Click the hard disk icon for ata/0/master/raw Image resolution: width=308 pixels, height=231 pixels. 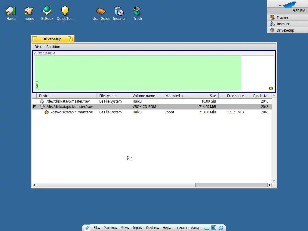pos(42,101)
